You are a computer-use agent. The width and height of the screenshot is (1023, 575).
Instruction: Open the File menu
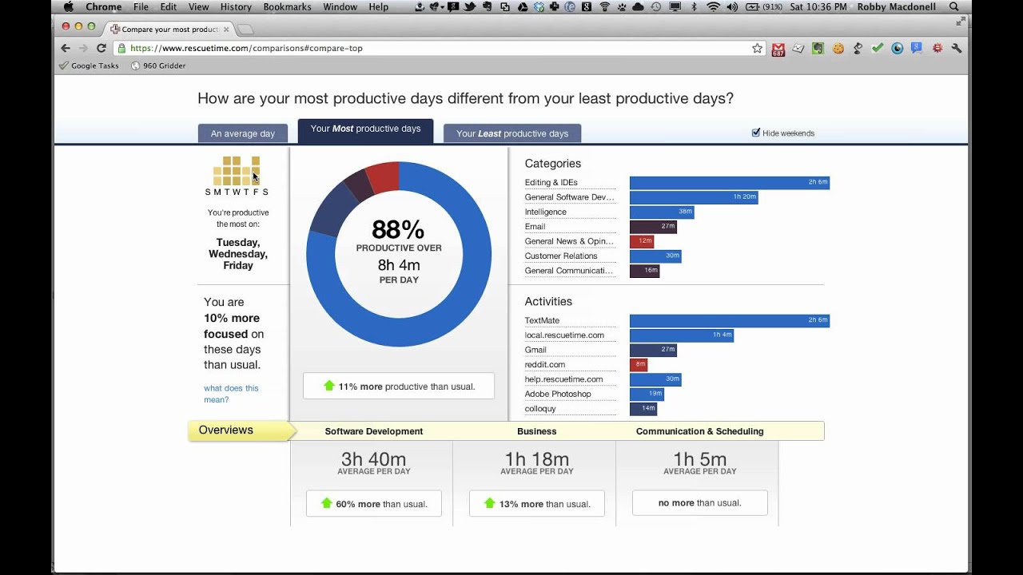coord(141,6)
